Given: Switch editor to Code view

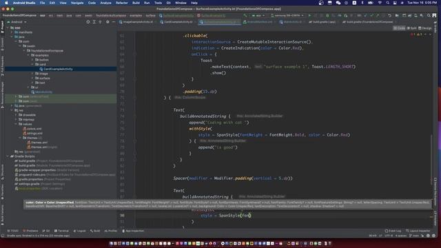Looking at the screenshot, I should click(400, 28).
